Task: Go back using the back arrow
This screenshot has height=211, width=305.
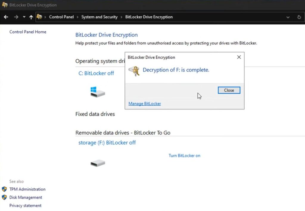Action: pos(6,17)
